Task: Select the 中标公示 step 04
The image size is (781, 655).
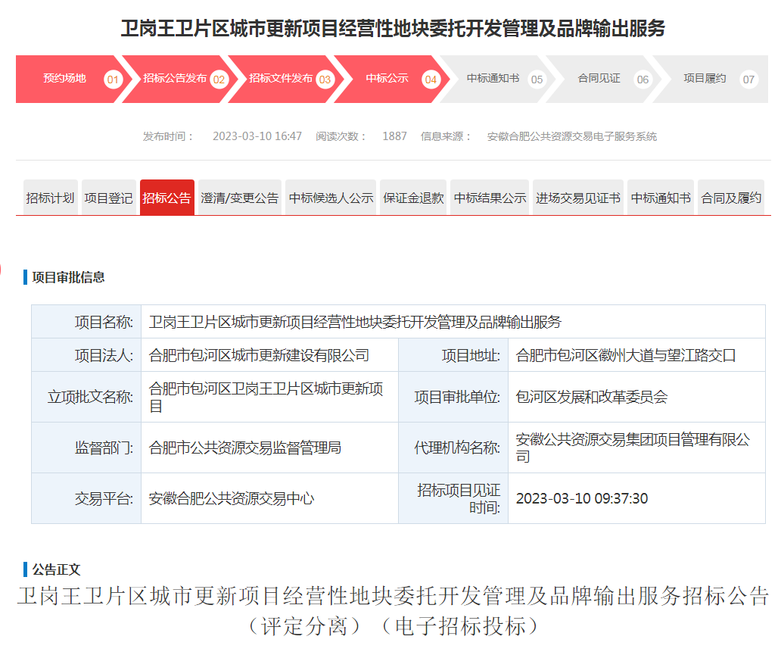Action: tap(392, 79)
